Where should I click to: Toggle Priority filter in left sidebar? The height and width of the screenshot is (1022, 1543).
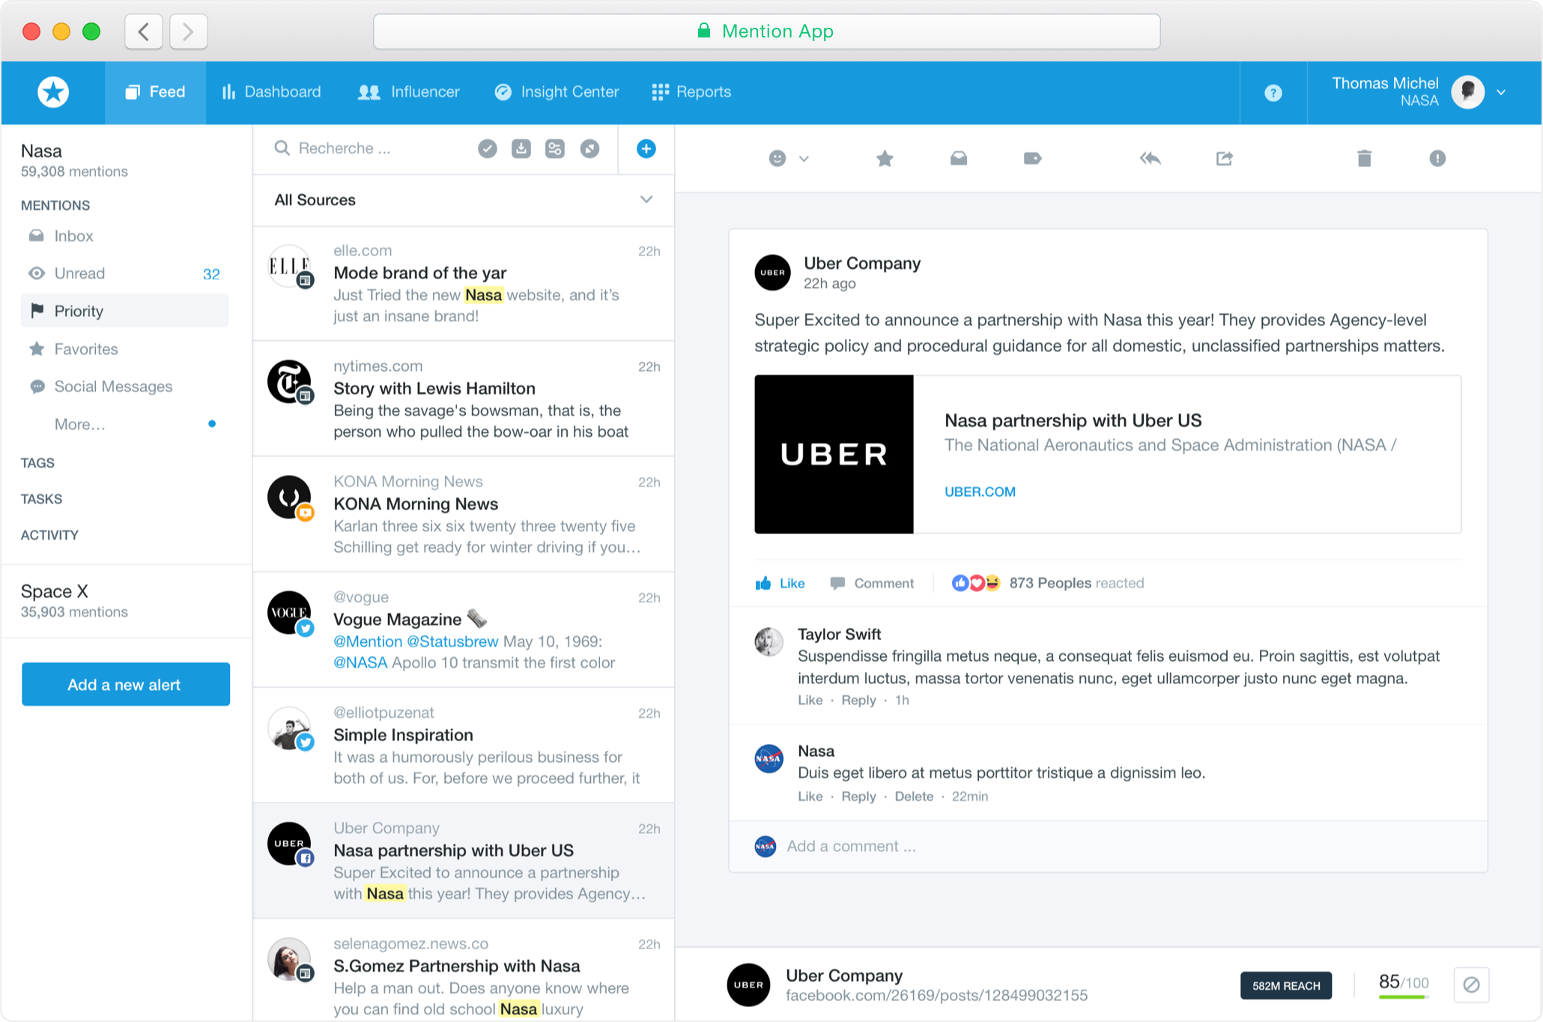coord(79,312)
